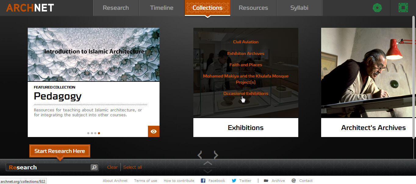
Task: Open the Facebook icon link in footer
Action: point(203,181)
